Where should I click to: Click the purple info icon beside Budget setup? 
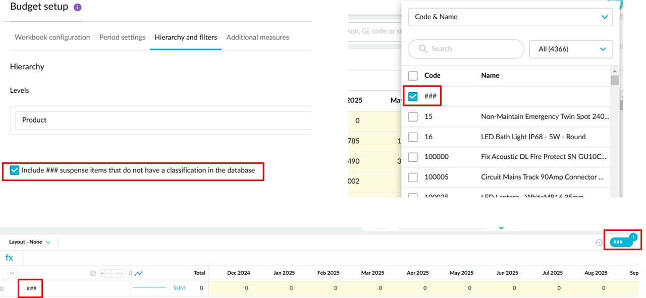[77, 8]
